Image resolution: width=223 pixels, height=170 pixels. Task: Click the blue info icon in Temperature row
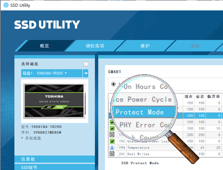point(112,147)
